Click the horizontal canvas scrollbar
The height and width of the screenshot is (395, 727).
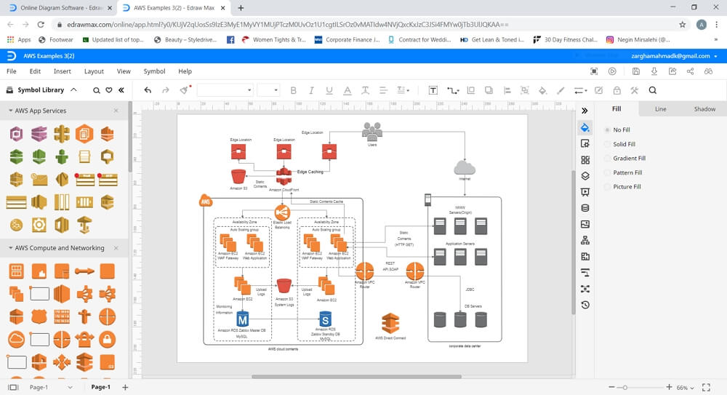pyautogui.click(x=356, y=376)
